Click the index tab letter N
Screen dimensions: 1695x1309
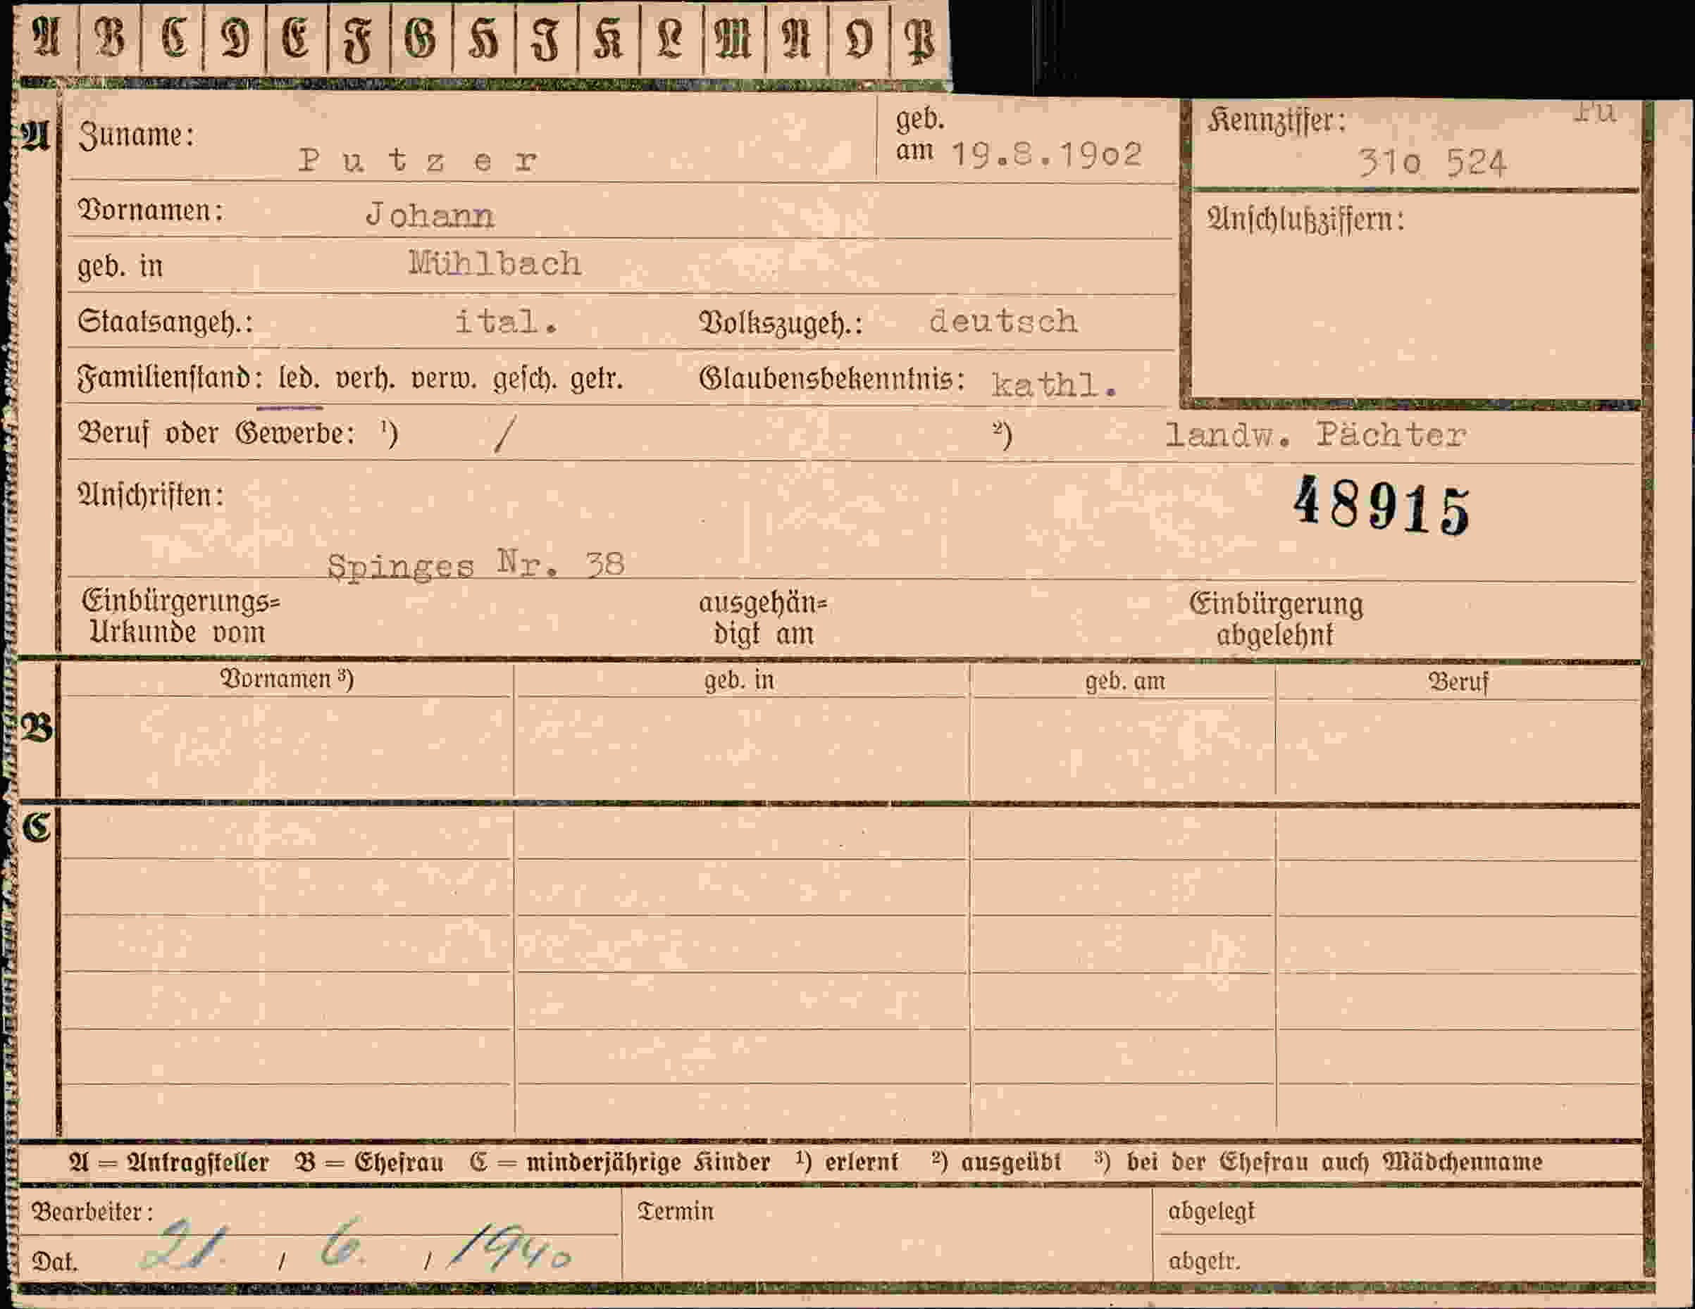pyautogui.click(x=796, y=39)
